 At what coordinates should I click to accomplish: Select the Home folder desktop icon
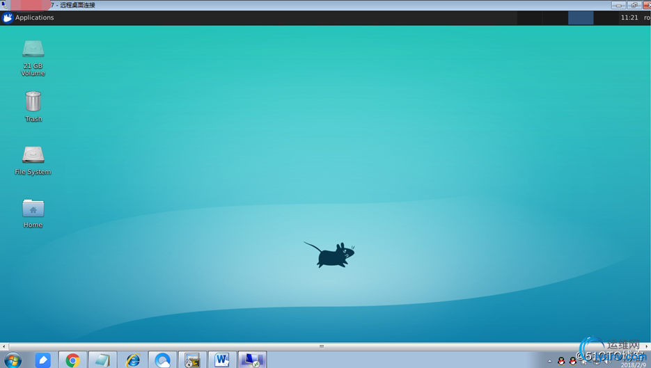[33, 214]
